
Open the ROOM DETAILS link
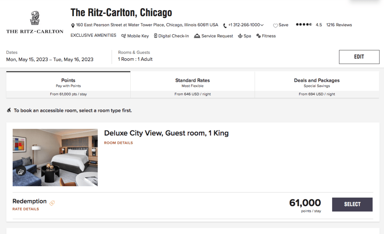coord(118,143)
